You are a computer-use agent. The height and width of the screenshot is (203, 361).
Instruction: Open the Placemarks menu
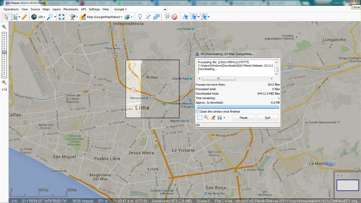click(x=71, y=9)
